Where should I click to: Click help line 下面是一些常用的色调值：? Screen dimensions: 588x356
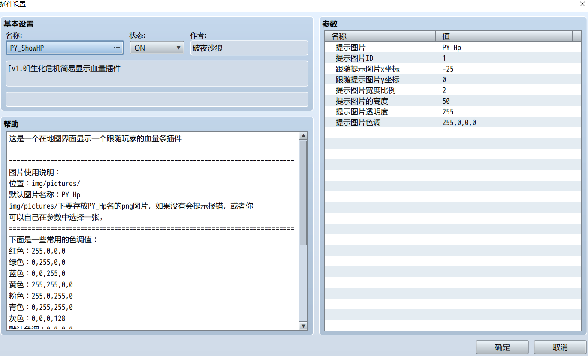pos(54,239)
